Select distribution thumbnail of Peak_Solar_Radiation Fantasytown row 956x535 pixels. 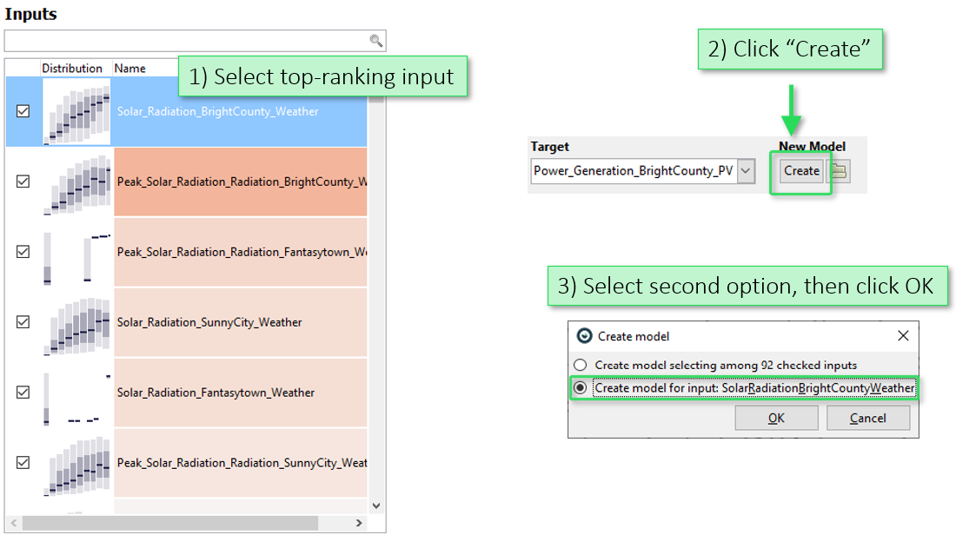click(x=77, y=252)
